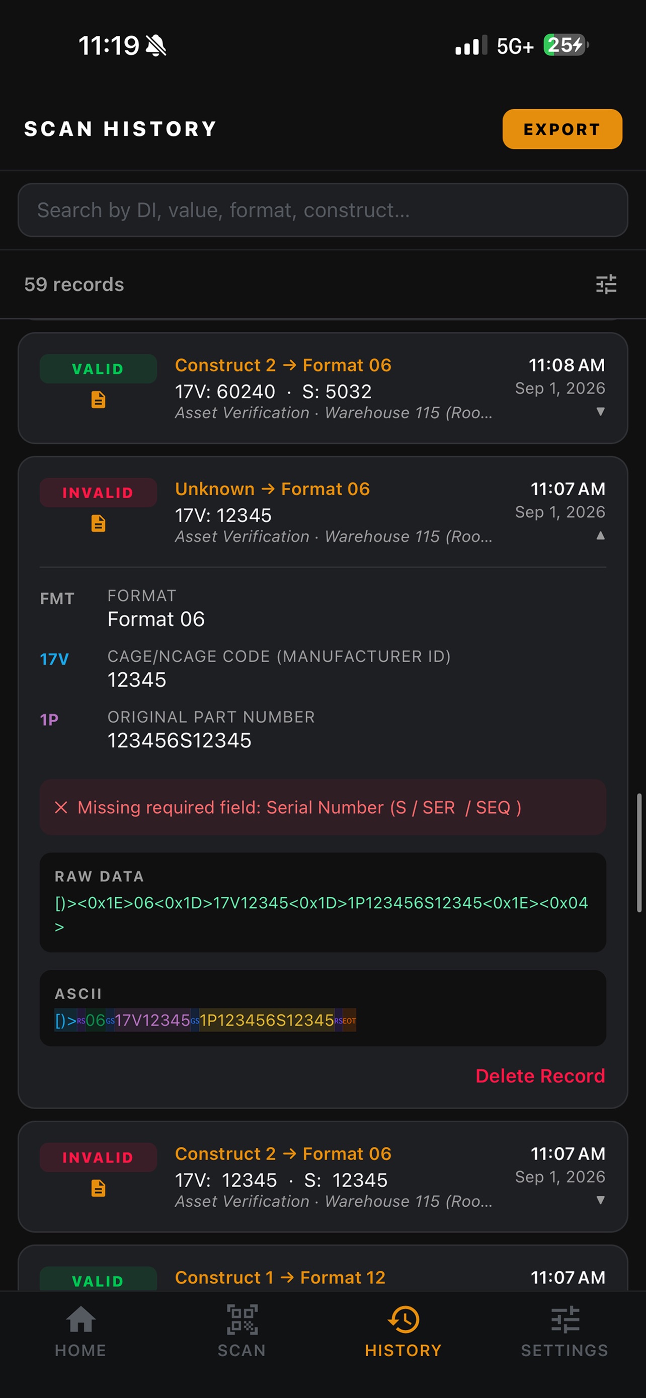The width and height of the screenshot is (646, 1398).
Task: Select the Unknown → Format 06 title
Action: point(272,489)
